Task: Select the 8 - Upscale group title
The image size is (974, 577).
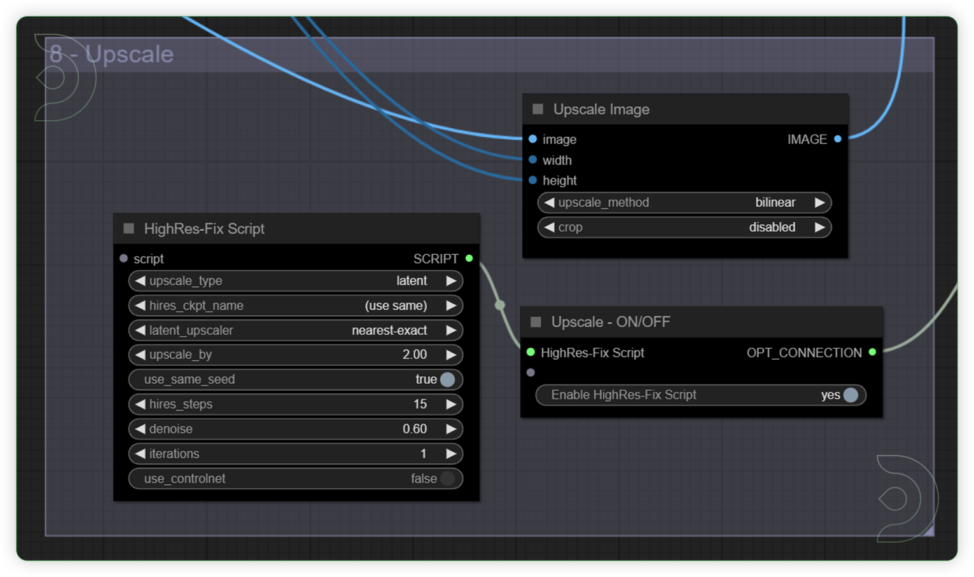Action: pos(111,54)
